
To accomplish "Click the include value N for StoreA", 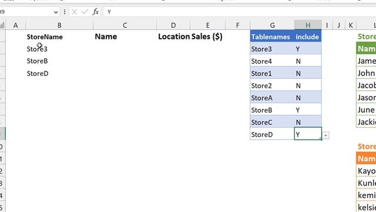I will coord(308,98).
